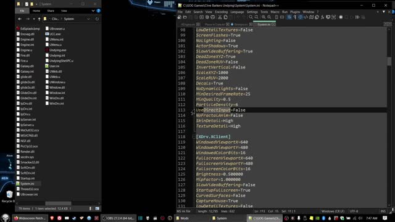This screenshot has height=222, width=395.
Task: Open the Encoding menu
Action: (x=221, y=12)
